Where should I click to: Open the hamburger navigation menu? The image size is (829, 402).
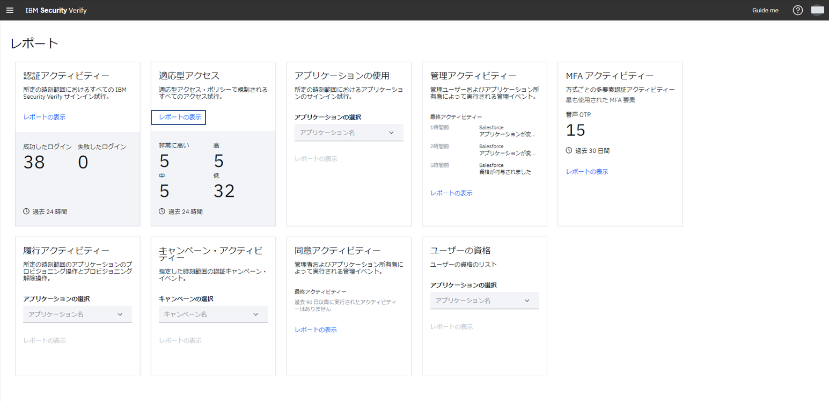pyautogui.click(x=10, y=10)
